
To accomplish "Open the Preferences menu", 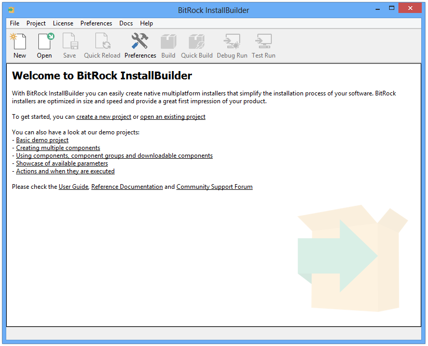I will [x=96, y=23].
